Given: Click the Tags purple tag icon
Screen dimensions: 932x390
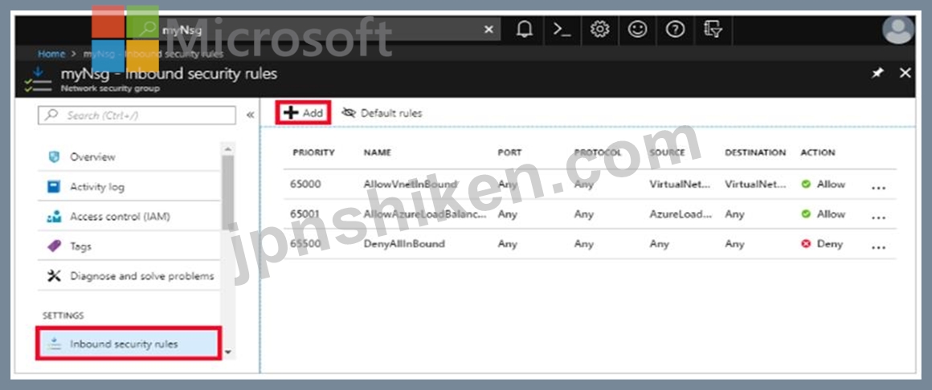Looking at the screenshot, I should point(54,246).
